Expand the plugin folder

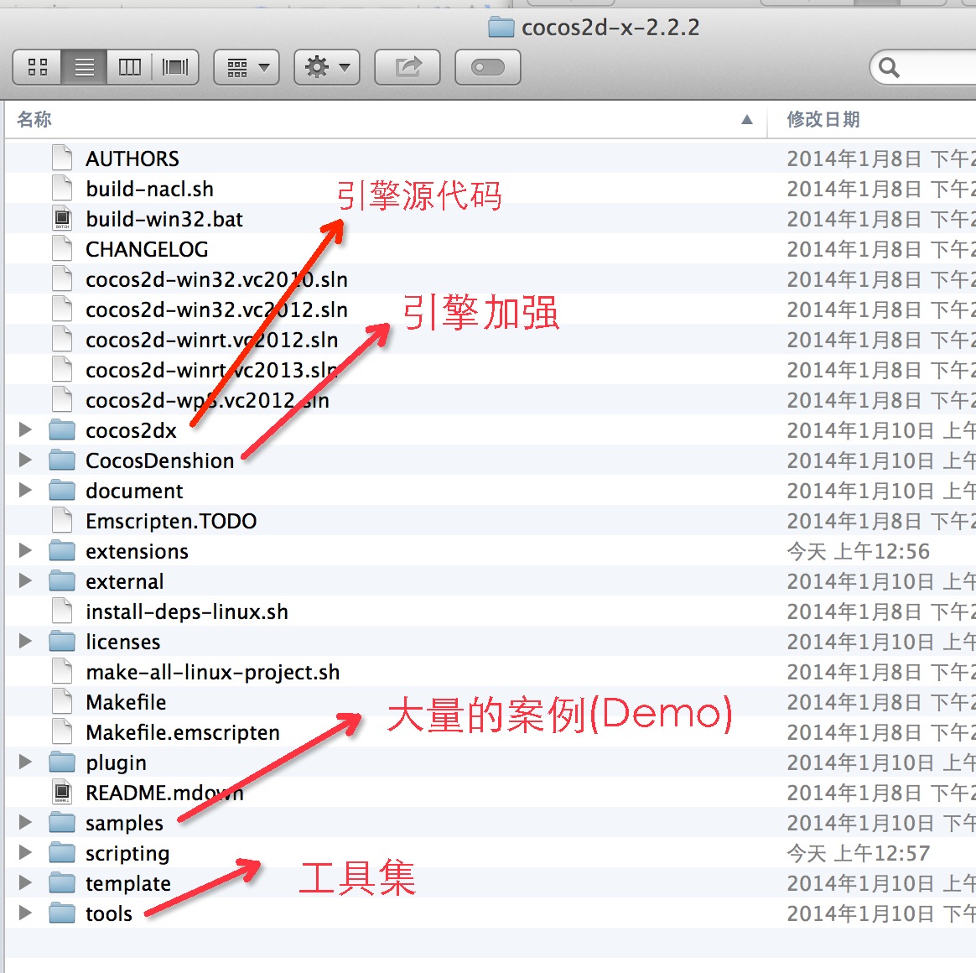[x=25, y=762]
